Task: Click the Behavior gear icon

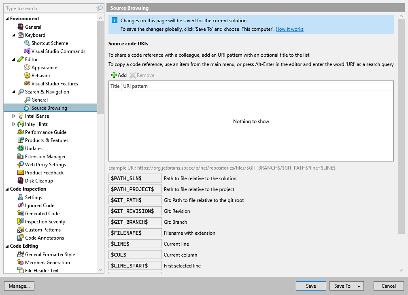Action: [27, 75]
